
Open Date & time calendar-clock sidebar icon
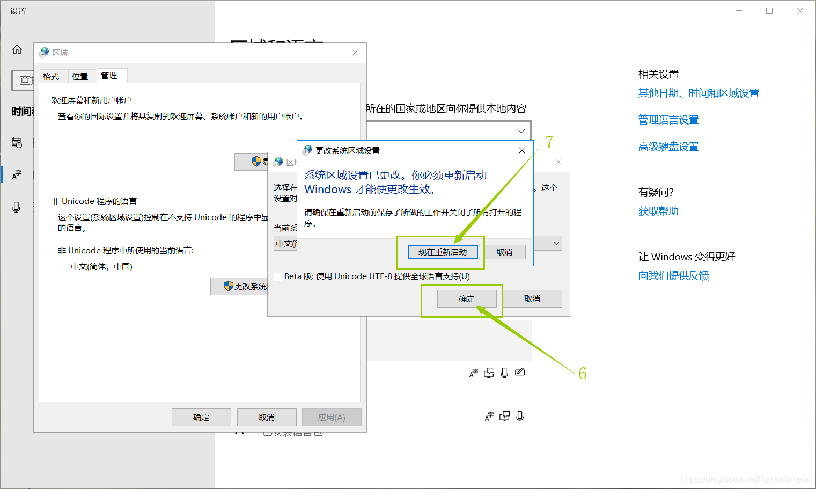[x=17, y=143]
